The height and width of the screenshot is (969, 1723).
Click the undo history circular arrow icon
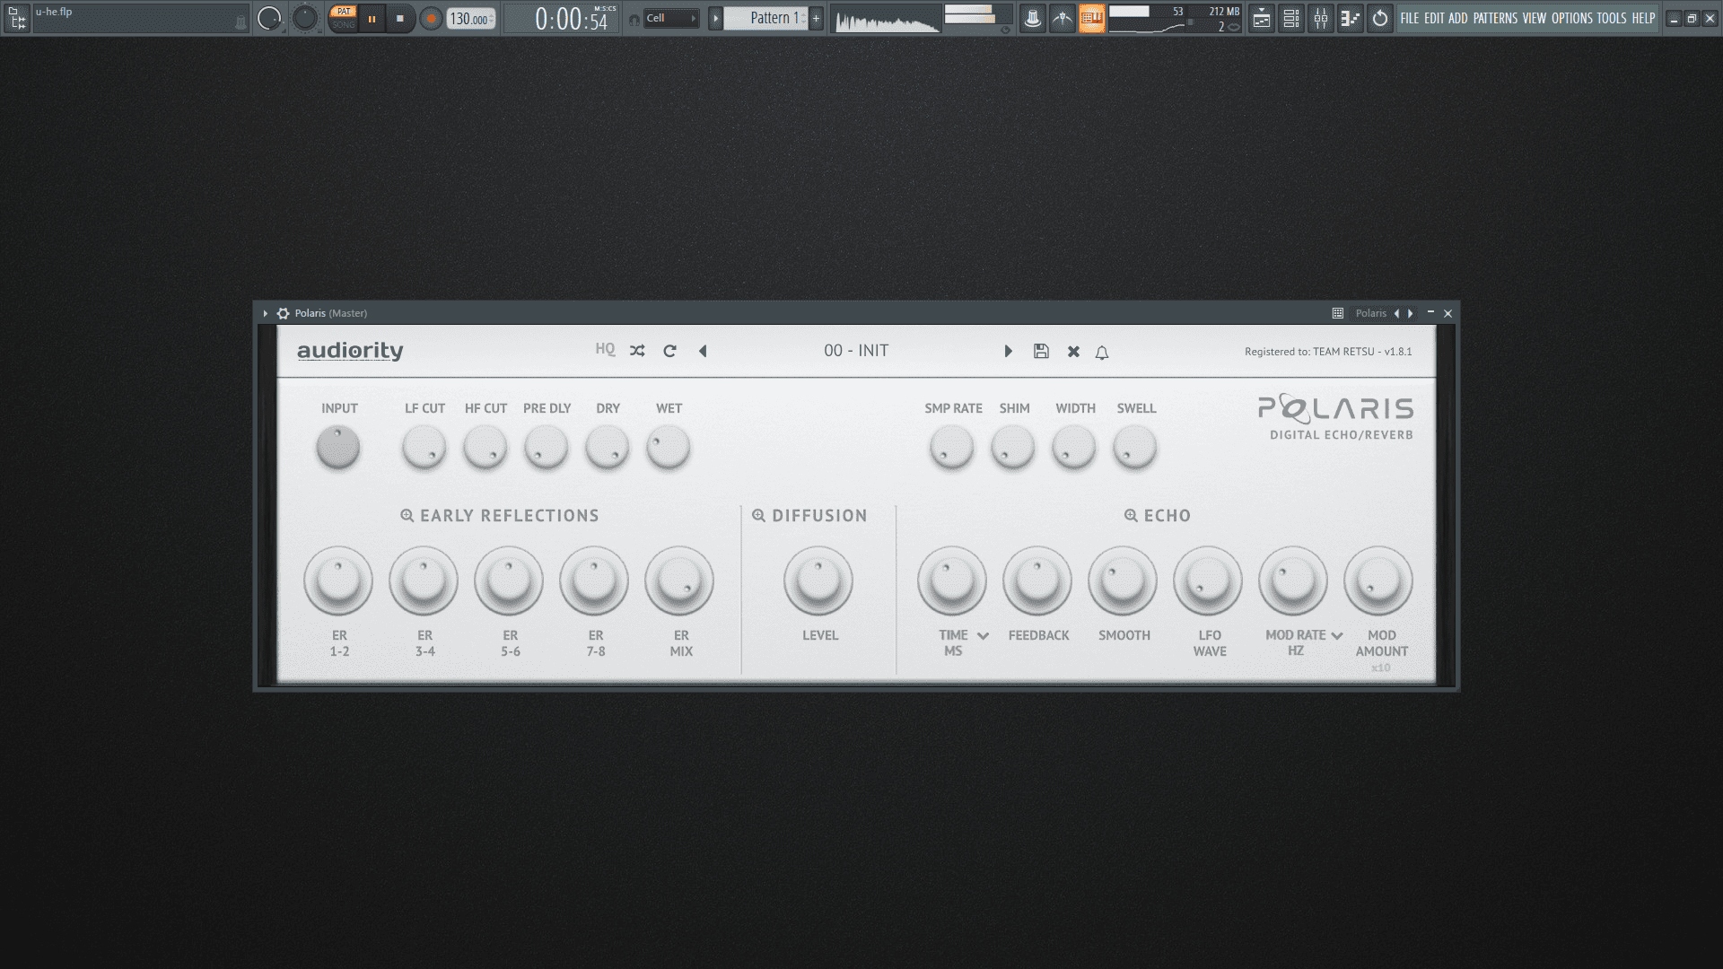tap(1380, 18)
